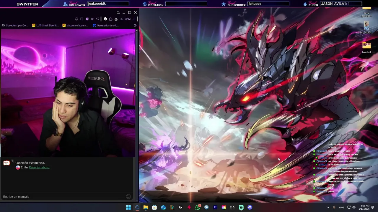Toggle the purple shield privacy protection
This screenshot has width=378, height=212.
click(x=87, y=19)
